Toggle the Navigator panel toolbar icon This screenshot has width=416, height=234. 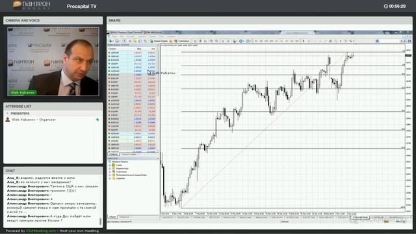[x=135, y=41]
